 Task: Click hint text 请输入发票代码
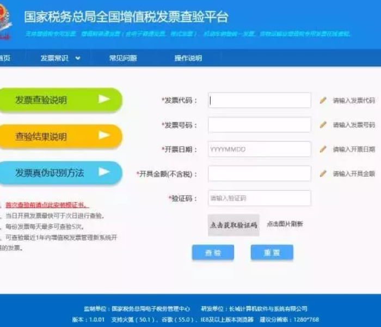pyautogui.click(x=354, y=100)
